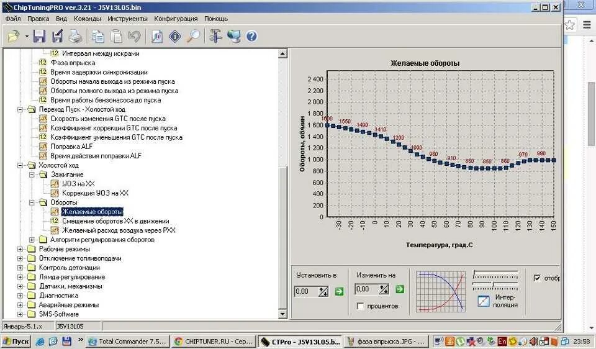Viewport: 596px width, 349px height.
Task: Apply Изменить на with green arrow button
Action: [399, 289]
